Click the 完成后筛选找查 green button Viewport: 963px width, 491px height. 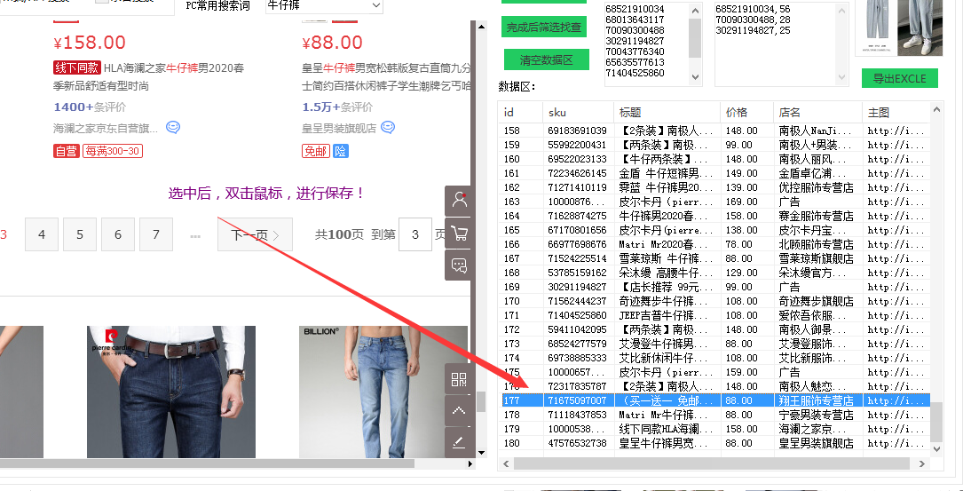tap(544, 27)
